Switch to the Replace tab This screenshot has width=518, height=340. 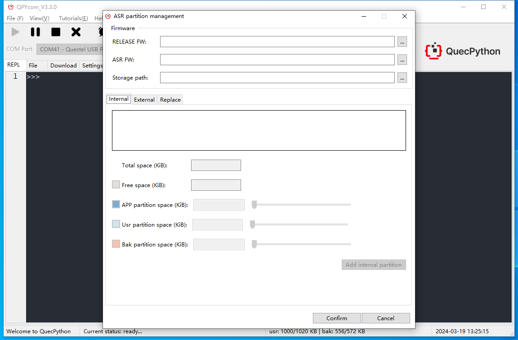[x=170, y=100]
